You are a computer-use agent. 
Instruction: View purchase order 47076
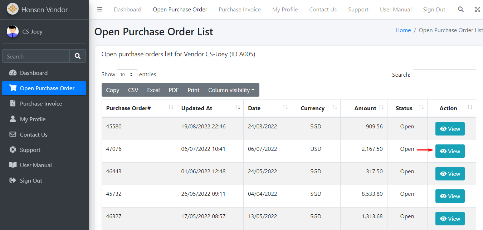(x=450, y=151)
